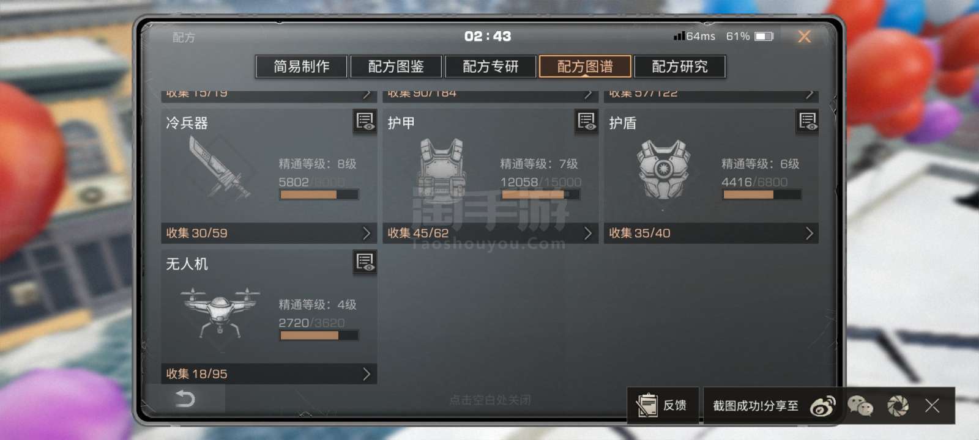Dismiss the screenshot share bar
Image resolution: width=979 pixels, height=440 pixels.
932,406
